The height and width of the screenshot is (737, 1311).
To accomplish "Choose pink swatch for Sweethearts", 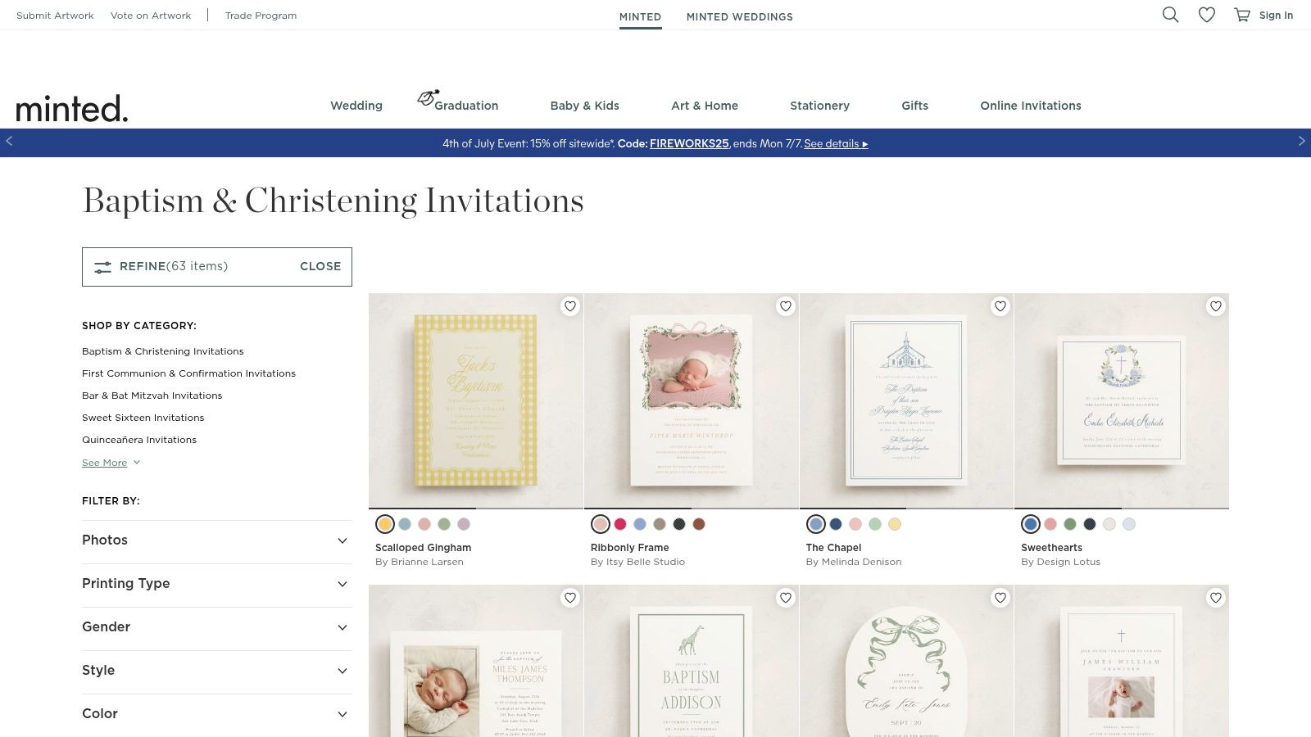I will [x=1050, y=524].
